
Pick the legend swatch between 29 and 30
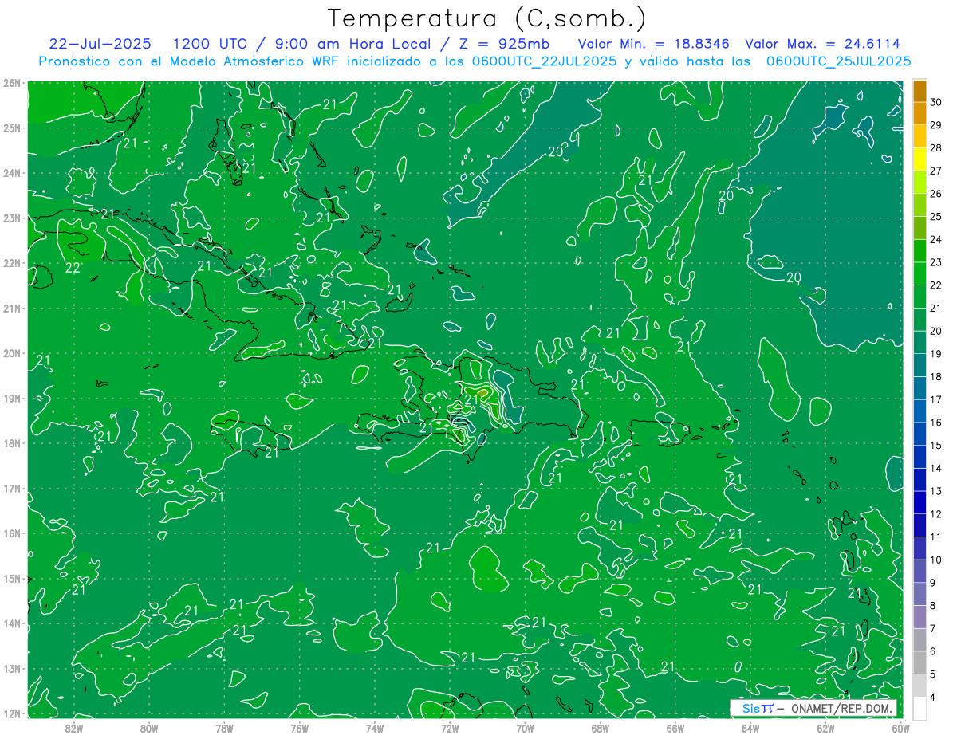click(920, 114)
